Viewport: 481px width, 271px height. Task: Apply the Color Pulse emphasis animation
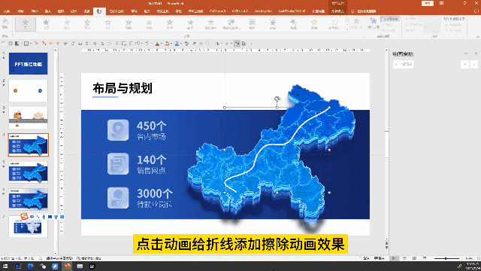click(334, 24)
